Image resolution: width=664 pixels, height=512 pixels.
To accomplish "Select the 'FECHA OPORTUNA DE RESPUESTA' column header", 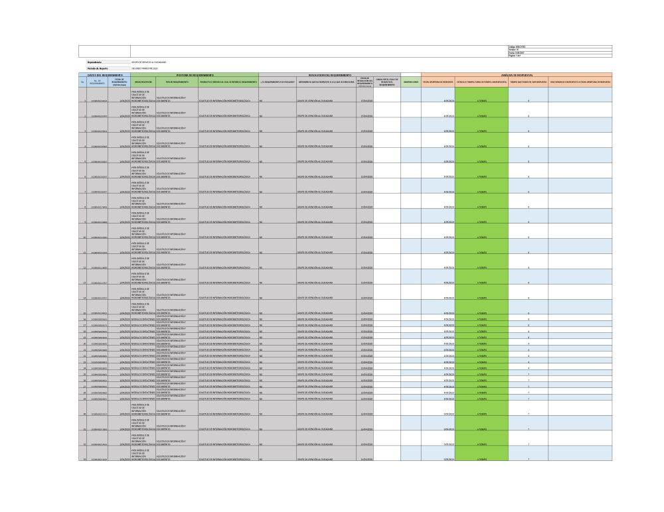I will 438,82.
